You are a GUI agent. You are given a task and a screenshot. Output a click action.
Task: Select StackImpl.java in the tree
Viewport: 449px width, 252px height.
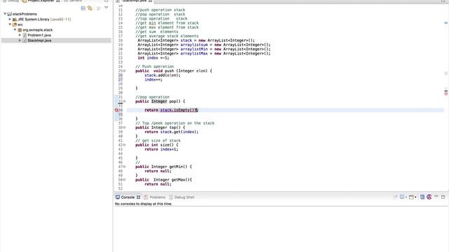tap(39, 41)
